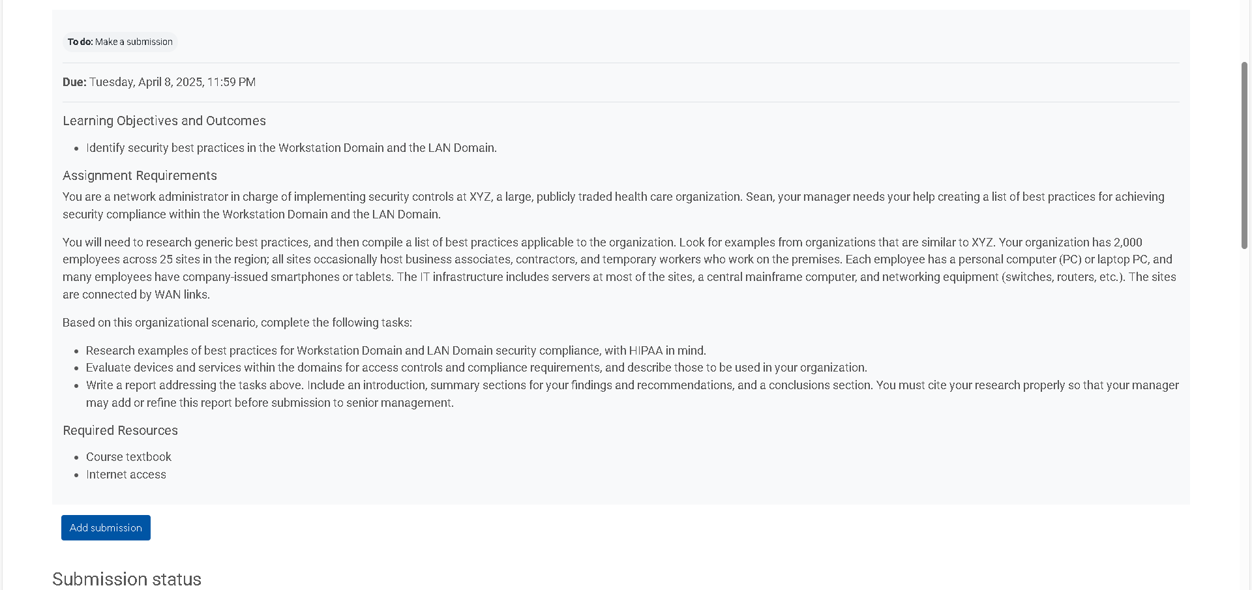Click the 'Based on this organizational scenario' line
This screenshot has width=1252, height=590.
tap(237, 323)
